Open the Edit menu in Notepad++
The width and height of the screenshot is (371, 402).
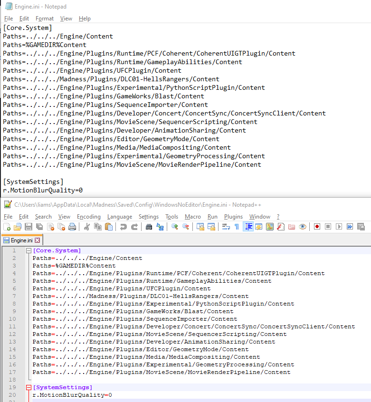24,217
